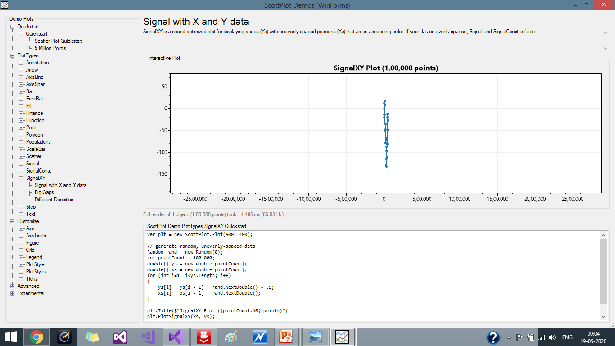Open Visual Studio (white logo) from the taskbar

coord(120,337)
